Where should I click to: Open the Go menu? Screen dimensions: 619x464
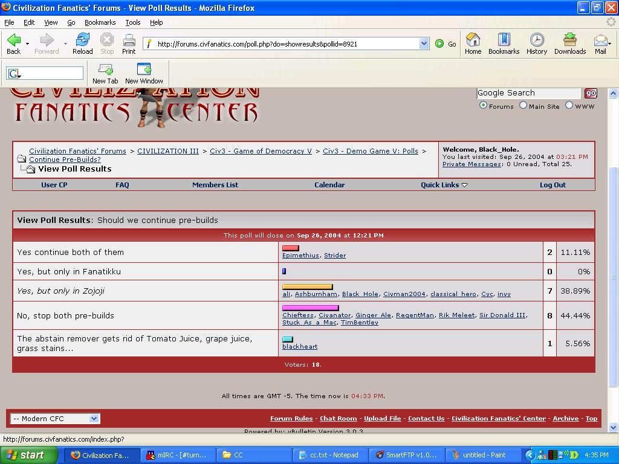[71, 22]
